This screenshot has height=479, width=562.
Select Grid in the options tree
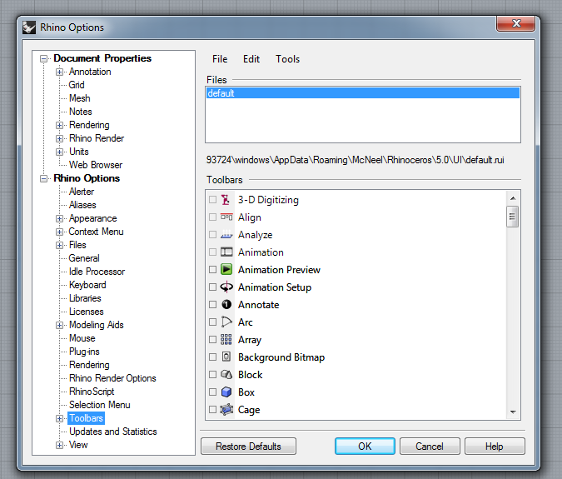click(77, 85)
